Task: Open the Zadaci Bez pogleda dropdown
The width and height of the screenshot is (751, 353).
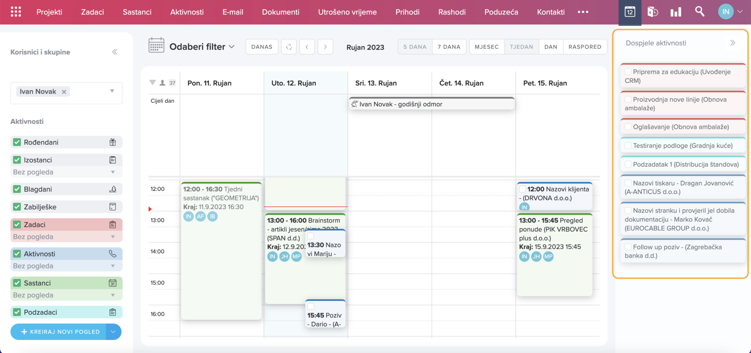Action: click(113, 237)
